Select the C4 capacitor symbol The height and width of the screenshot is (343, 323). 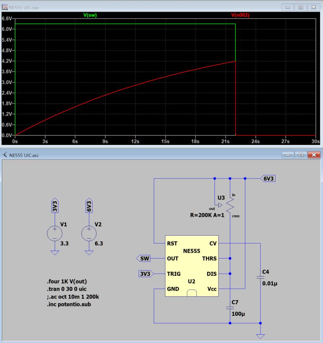pos(260,277)
